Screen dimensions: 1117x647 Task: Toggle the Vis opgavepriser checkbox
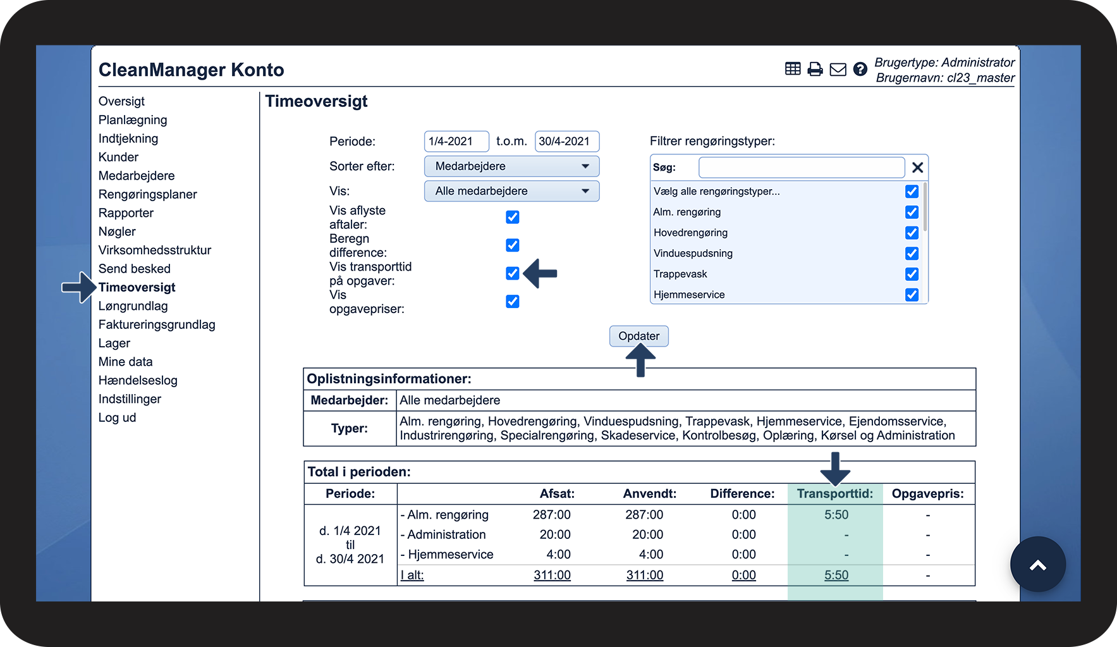513,302
